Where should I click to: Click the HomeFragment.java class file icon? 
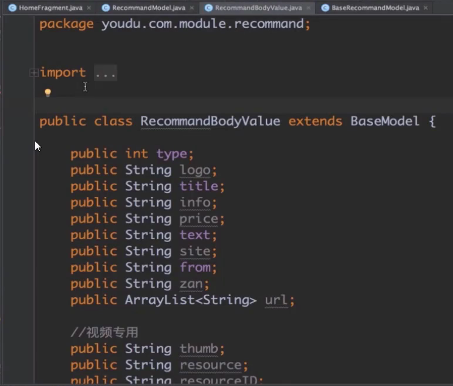(x=12, y=8)
